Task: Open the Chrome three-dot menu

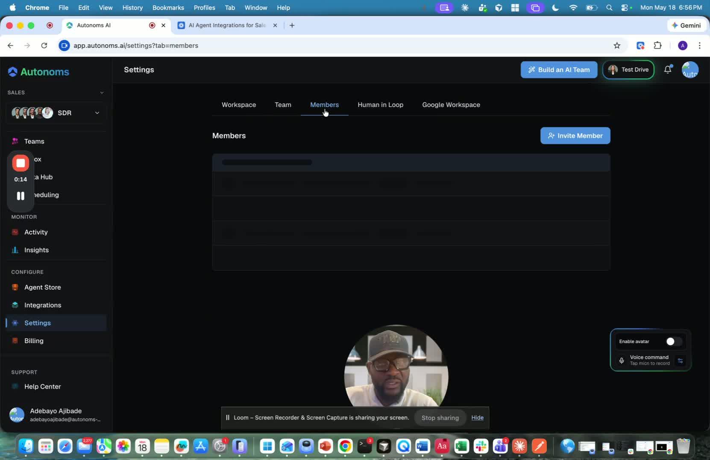Action: pos(699,46)
